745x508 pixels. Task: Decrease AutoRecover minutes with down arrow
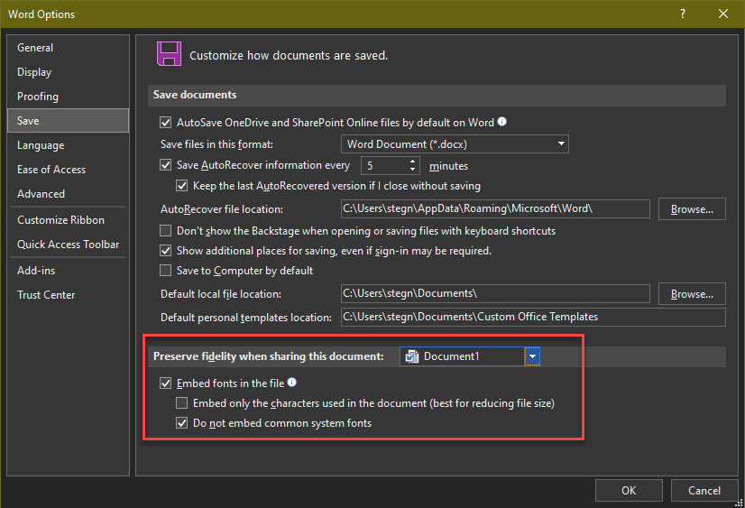click(412, 170)
